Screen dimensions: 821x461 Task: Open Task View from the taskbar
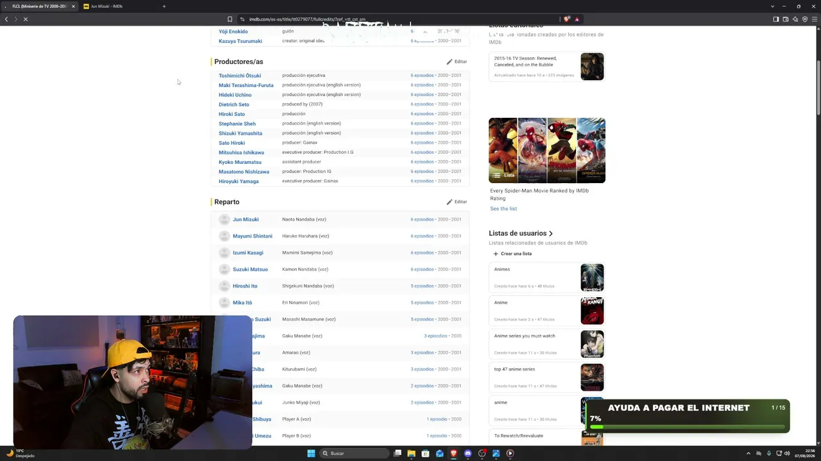pos(398,453)
